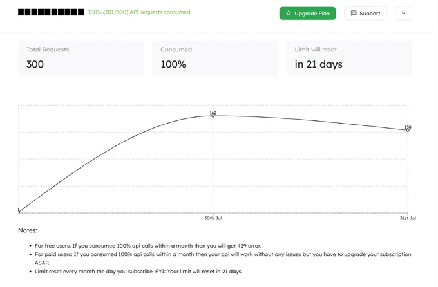438x287 pixels.
Task: Open the chevron dropdown menu at top right
Action: 403,13
